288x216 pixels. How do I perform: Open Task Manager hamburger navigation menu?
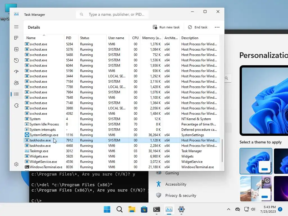click(16, 27)
